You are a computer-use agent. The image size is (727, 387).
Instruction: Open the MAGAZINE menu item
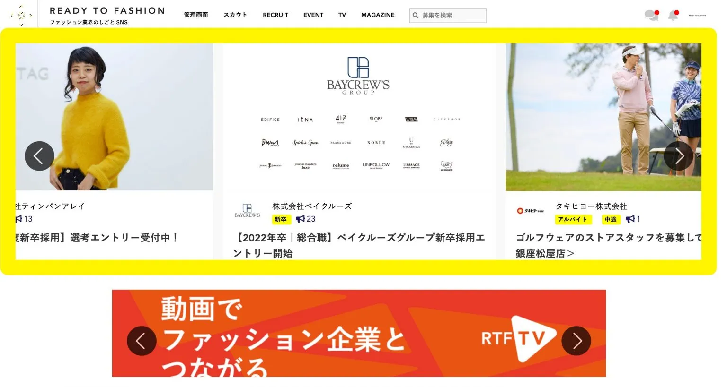(378, 15)
